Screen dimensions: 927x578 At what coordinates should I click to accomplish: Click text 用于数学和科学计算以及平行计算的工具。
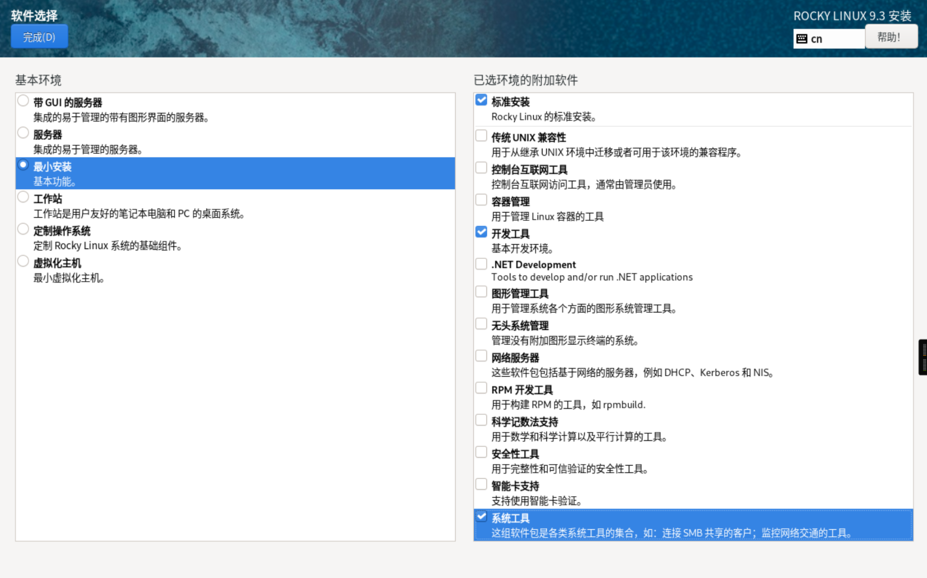tap(579, 437)
